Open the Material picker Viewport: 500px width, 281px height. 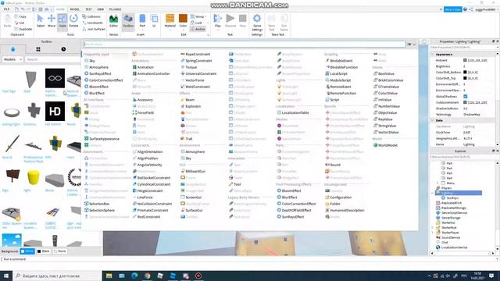pos(170,21)
